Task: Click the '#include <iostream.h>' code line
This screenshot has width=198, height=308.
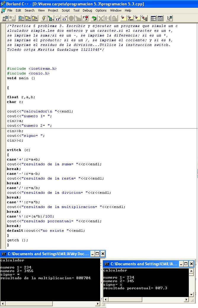Action: [32, 69]
